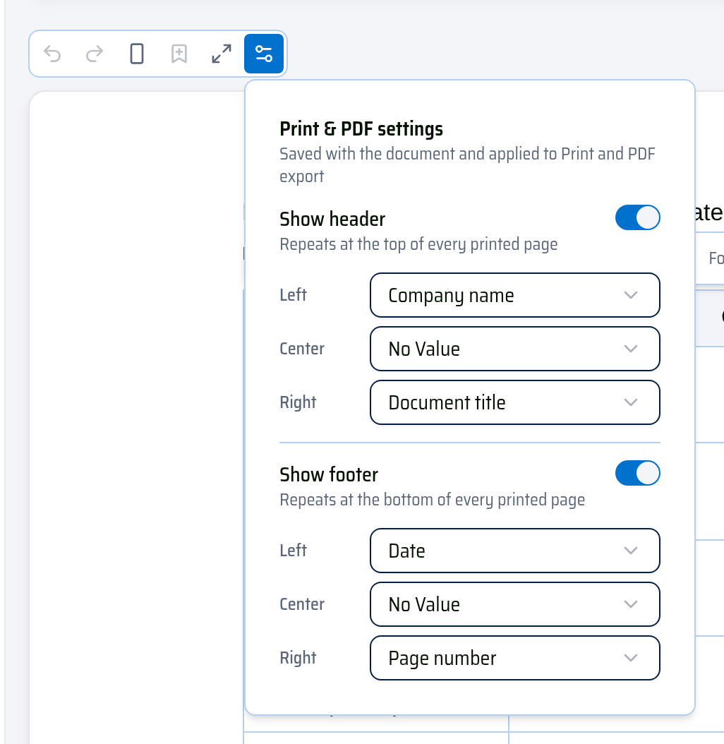Image resolution: width=724 pixels, height=744 pixels.
Task: Click the Print & PDF settings heading
Action: tap(361, 129)
